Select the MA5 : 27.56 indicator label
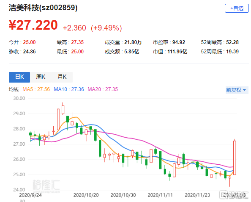251x202 pixels. tap(36, 89)
